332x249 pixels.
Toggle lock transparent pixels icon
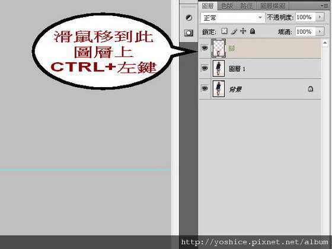tap(224, 31)
